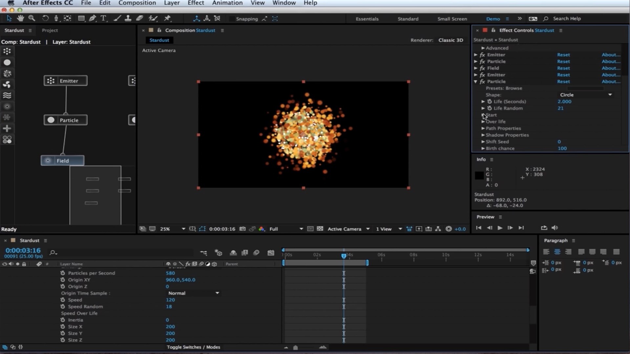Select the Hand tool

point(20,18)
